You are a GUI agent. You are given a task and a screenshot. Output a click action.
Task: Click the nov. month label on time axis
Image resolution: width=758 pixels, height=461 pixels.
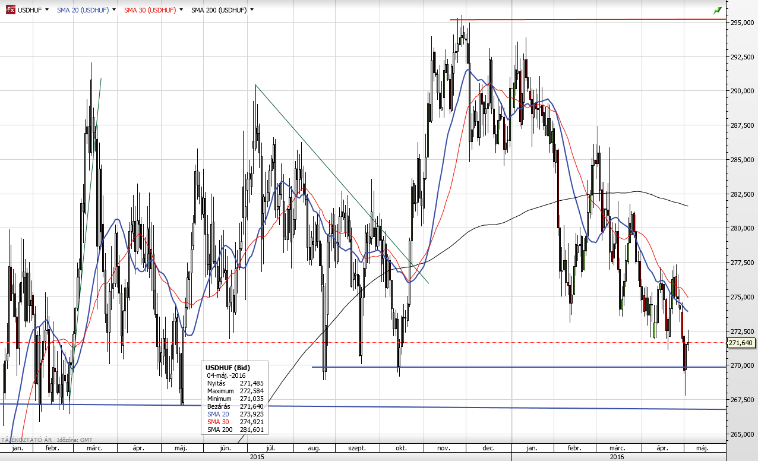point(444,449)
